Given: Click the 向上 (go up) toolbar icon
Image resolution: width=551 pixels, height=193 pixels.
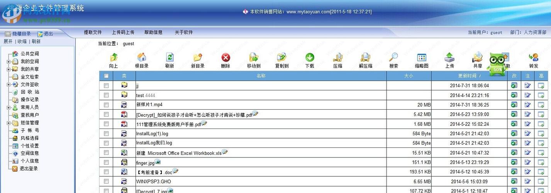Looking at the screenshot, I should 114,58.
